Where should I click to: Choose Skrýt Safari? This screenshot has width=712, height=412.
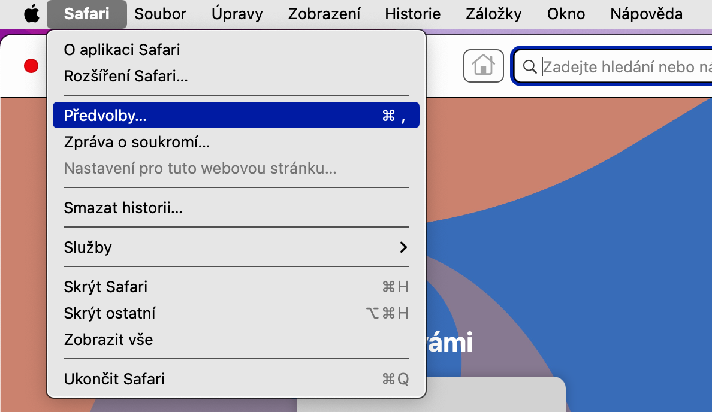(236, 287)
